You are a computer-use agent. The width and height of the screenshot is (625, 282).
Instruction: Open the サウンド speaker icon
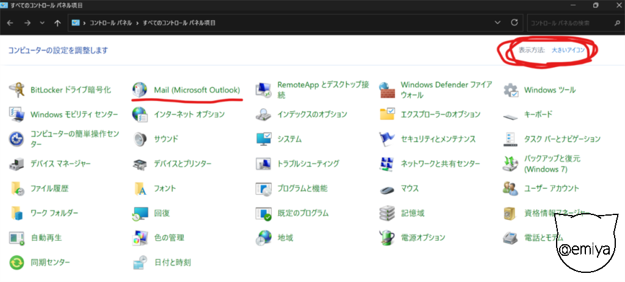(140, 139)
